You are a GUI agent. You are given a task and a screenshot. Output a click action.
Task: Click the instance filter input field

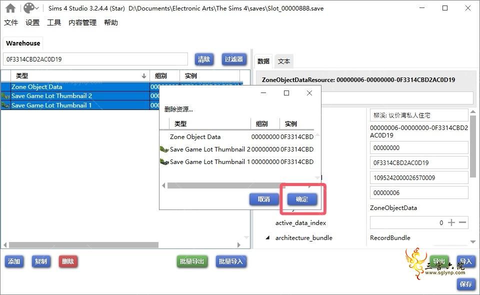pyautogui.click(x=95, y=59)
